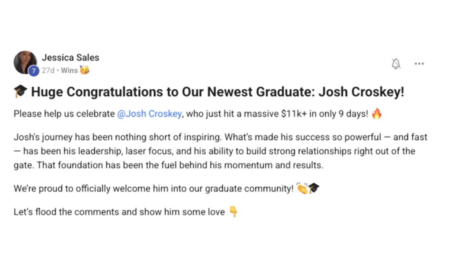Click the clapping hands emoji
The height and width of the screenshot is (273, 466).
302,188
